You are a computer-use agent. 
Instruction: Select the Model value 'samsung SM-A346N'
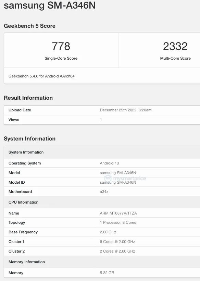coord(118,173)
